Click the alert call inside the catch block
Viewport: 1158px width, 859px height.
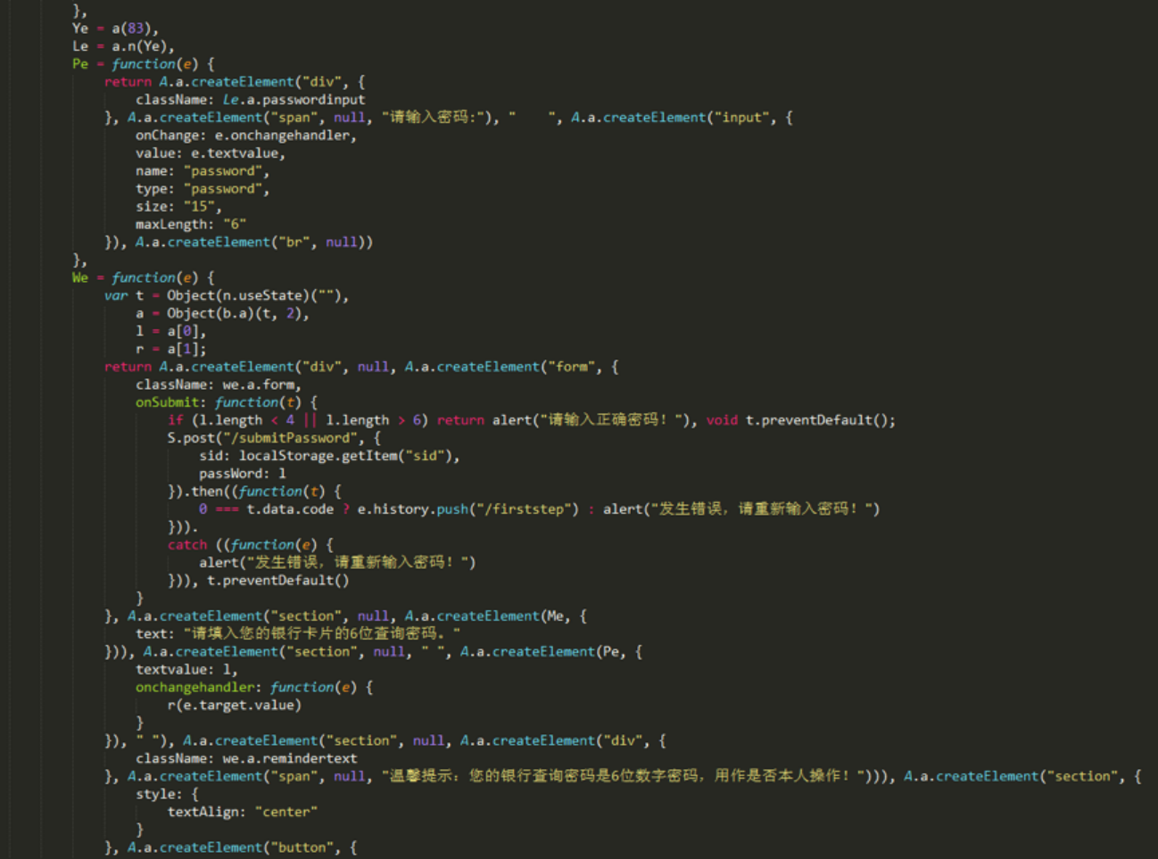point(337,563)
